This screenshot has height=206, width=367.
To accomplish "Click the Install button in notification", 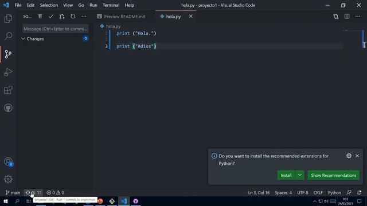I will (x=286, y=175).
